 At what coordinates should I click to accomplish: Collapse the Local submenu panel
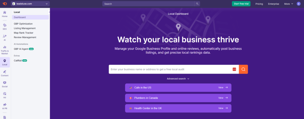pos(49,12)
